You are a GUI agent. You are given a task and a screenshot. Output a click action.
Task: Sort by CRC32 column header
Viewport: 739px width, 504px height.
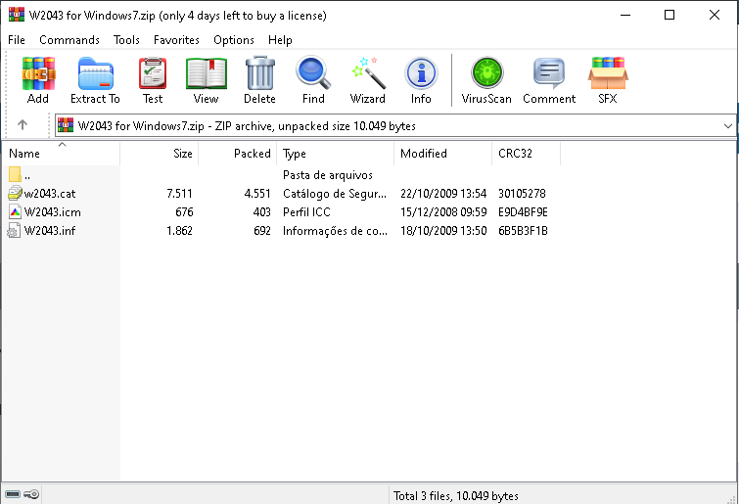(526, 154)
